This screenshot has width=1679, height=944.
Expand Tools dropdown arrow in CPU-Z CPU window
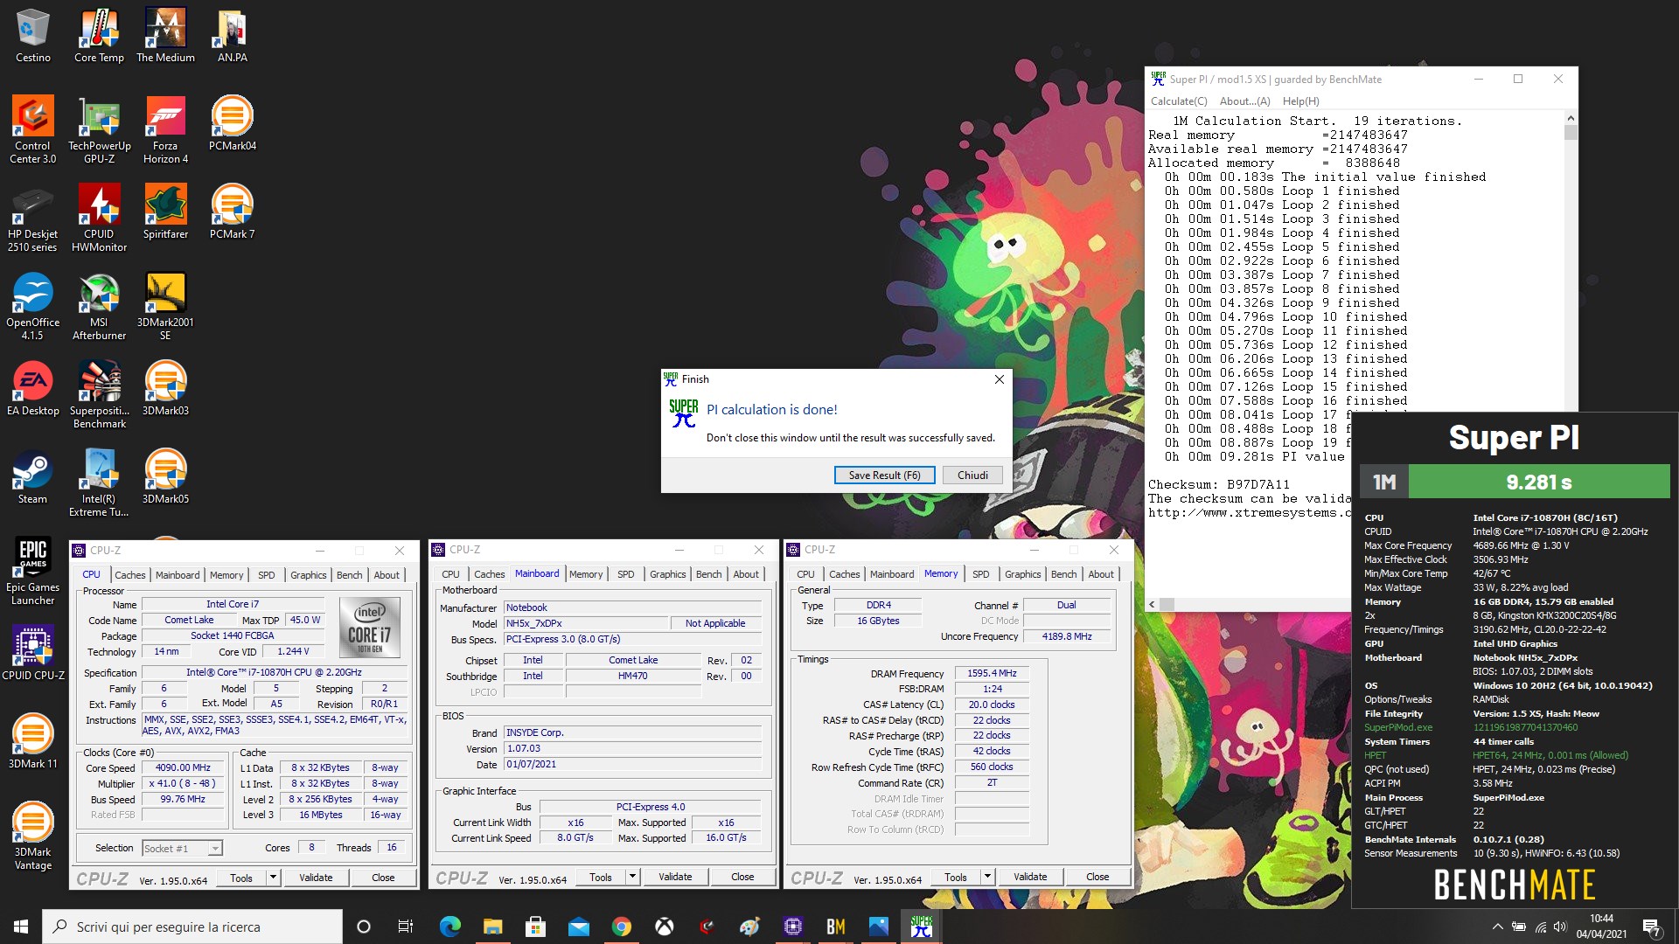273,878
